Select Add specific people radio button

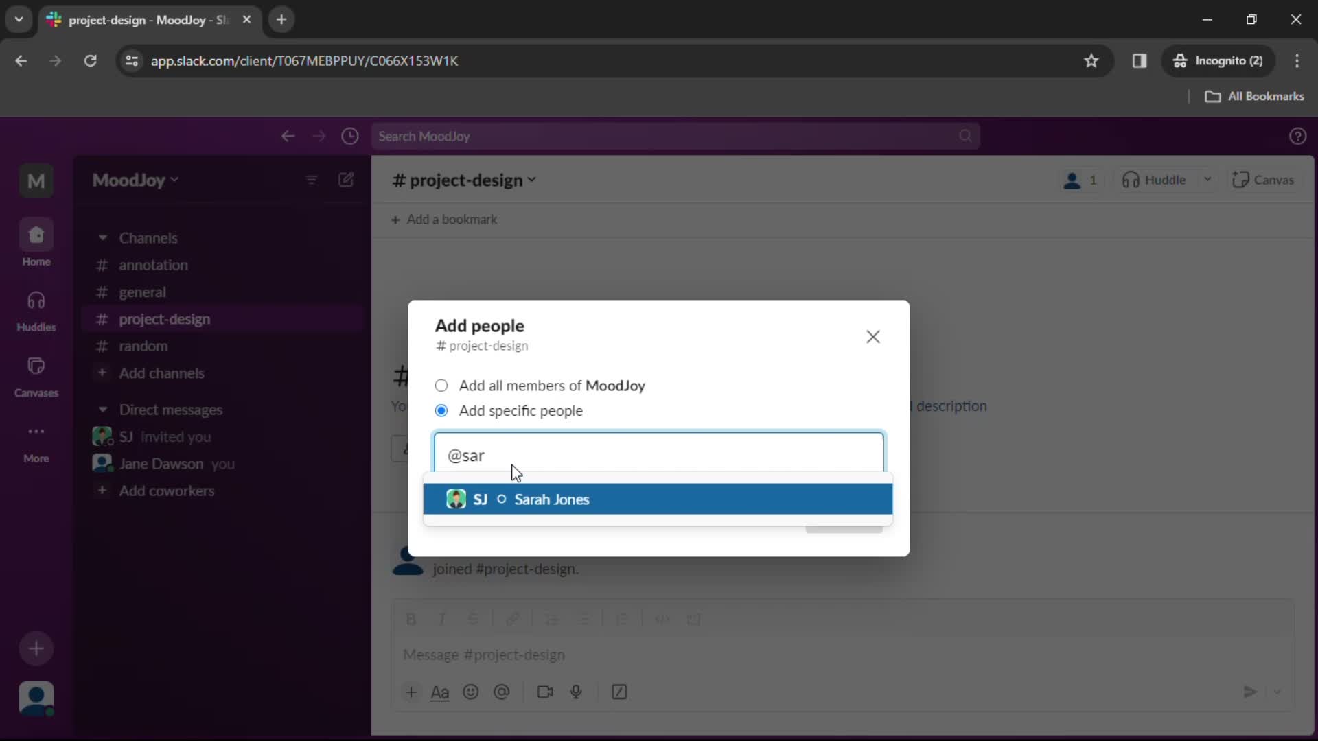(442, 411)
